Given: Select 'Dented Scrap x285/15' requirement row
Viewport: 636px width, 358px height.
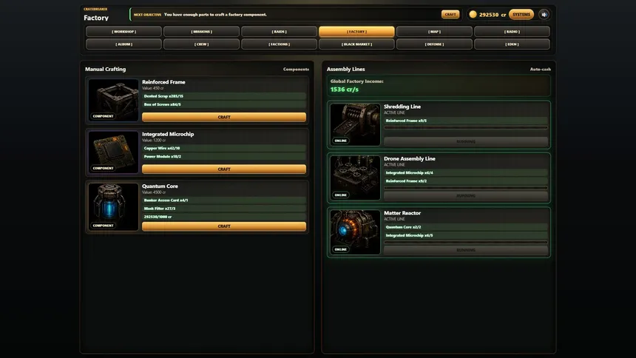Looking at the screenshot, I should (x=224, y=96).
